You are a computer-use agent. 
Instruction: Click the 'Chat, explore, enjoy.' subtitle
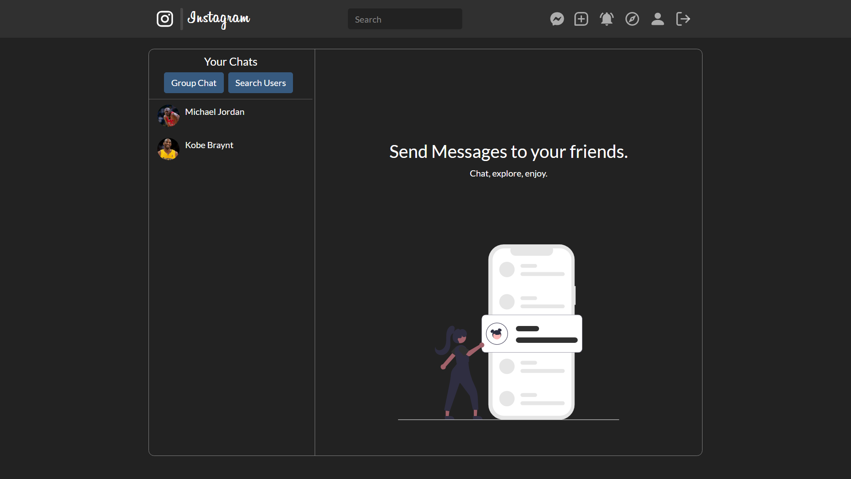coord(508,173)
